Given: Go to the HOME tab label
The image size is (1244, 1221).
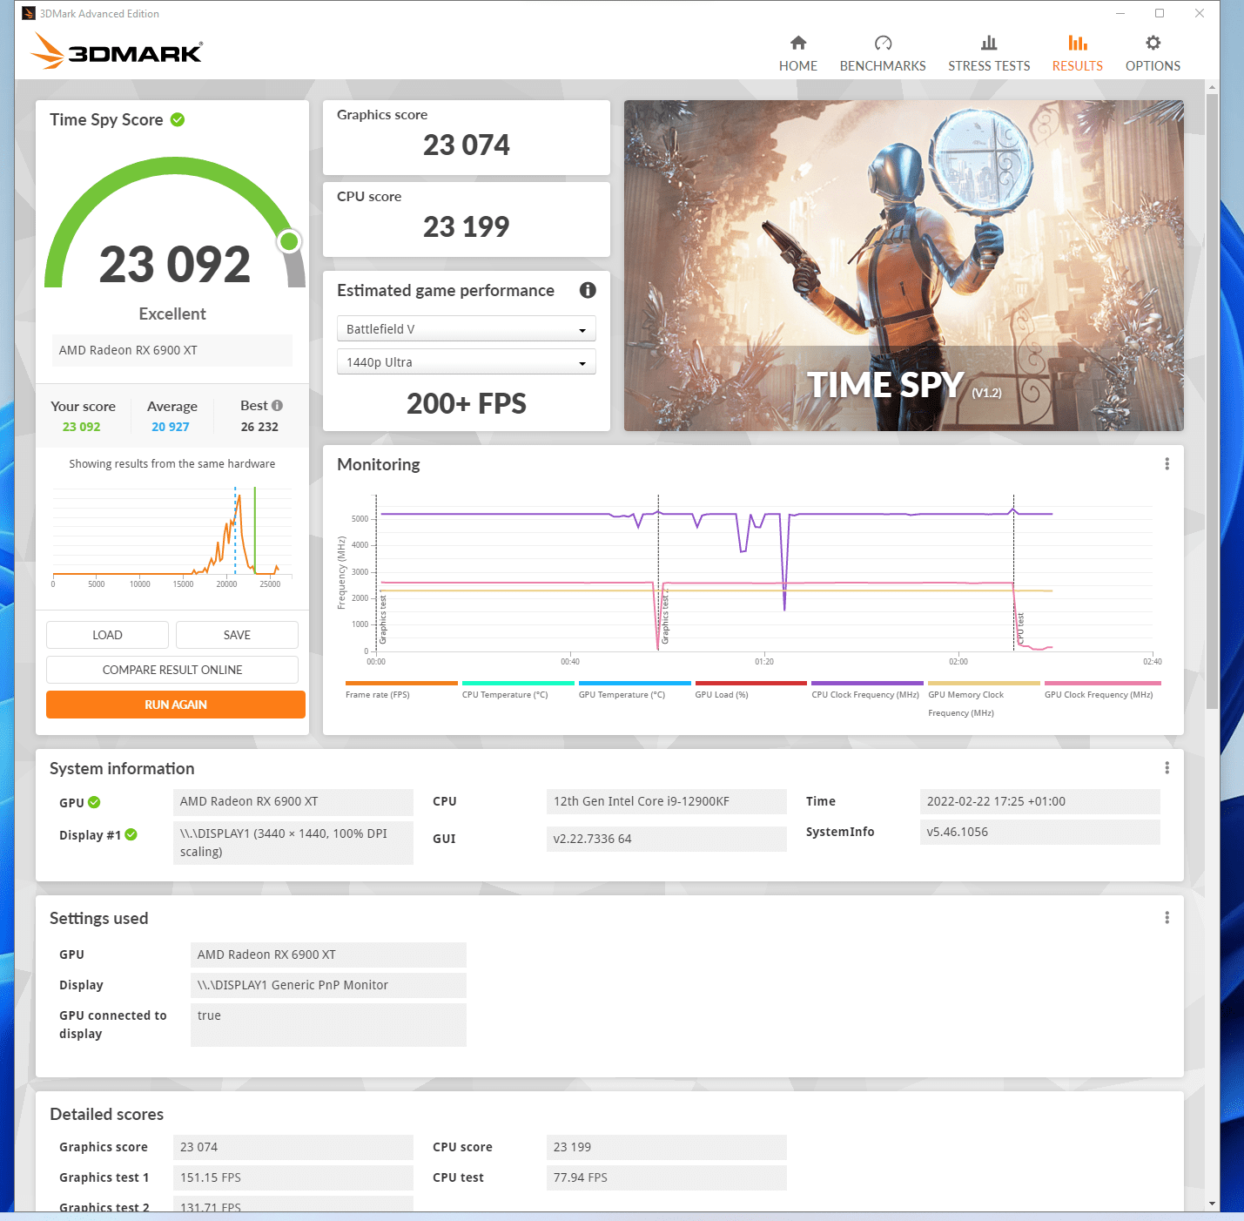Looking at the screenshot, I should click(x=797, y=66).
